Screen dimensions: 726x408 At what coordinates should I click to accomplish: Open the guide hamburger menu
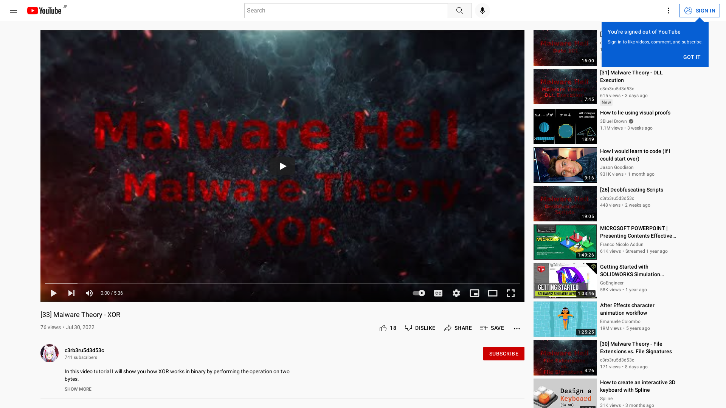13,10
